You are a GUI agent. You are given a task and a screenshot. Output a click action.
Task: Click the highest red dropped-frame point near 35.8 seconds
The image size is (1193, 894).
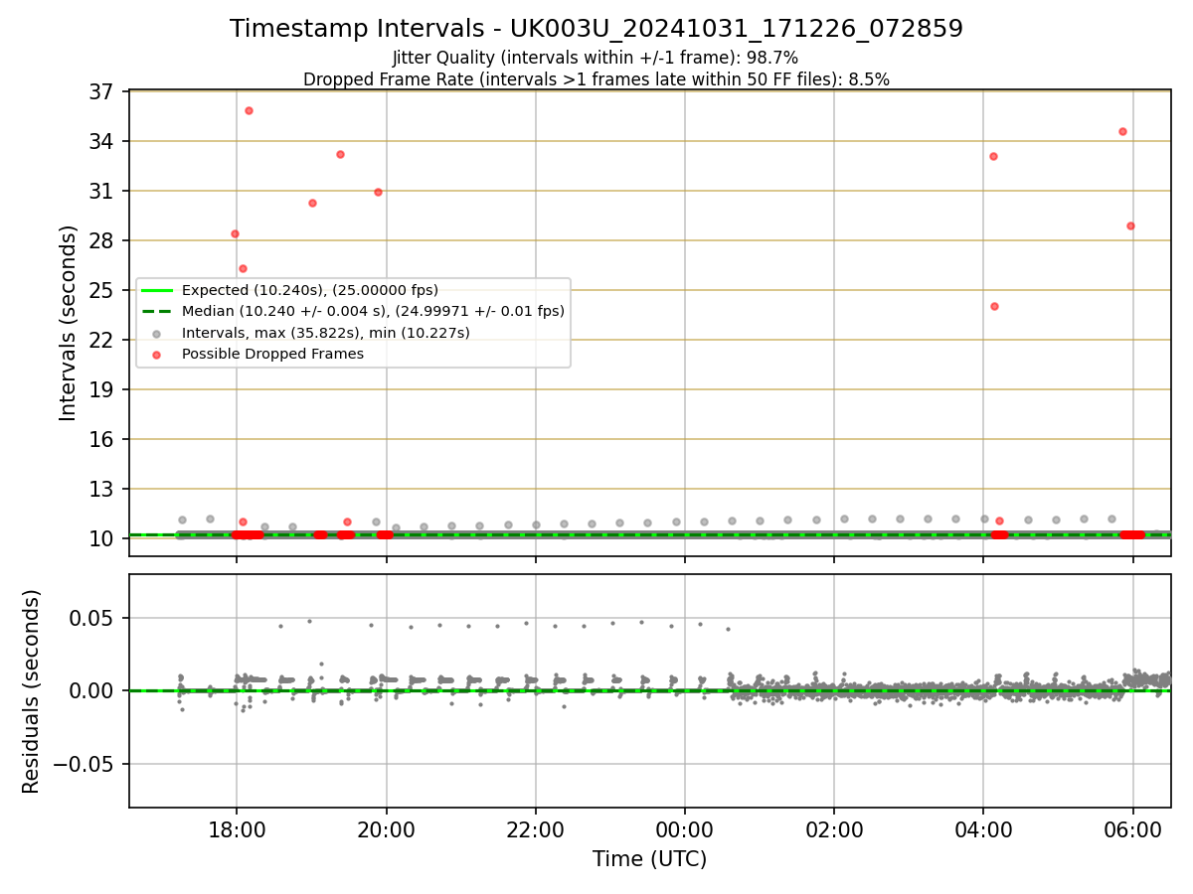249,110
